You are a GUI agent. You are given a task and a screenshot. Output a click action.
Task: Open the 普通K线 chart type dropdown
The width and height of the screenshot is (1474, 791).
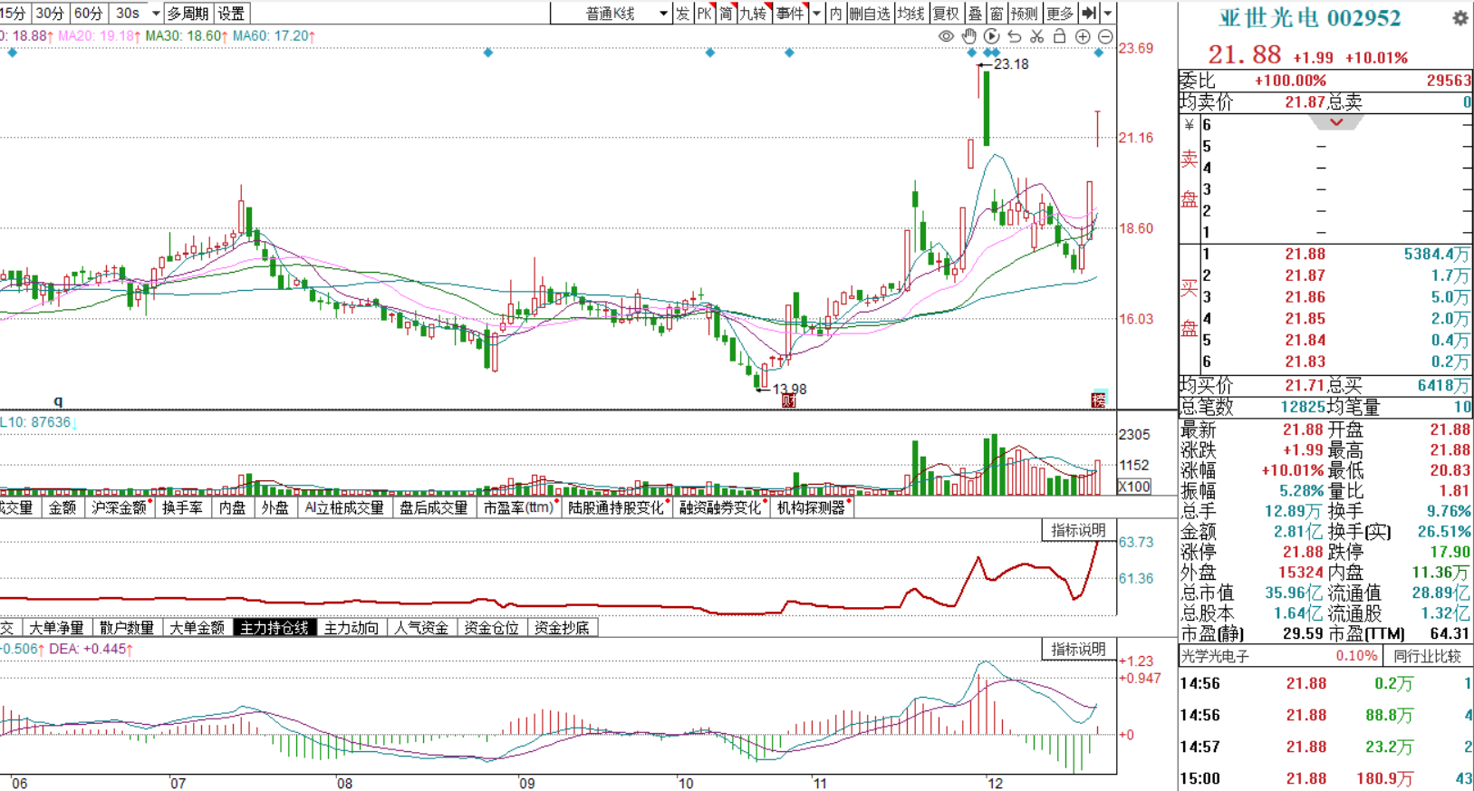(663, 13)
